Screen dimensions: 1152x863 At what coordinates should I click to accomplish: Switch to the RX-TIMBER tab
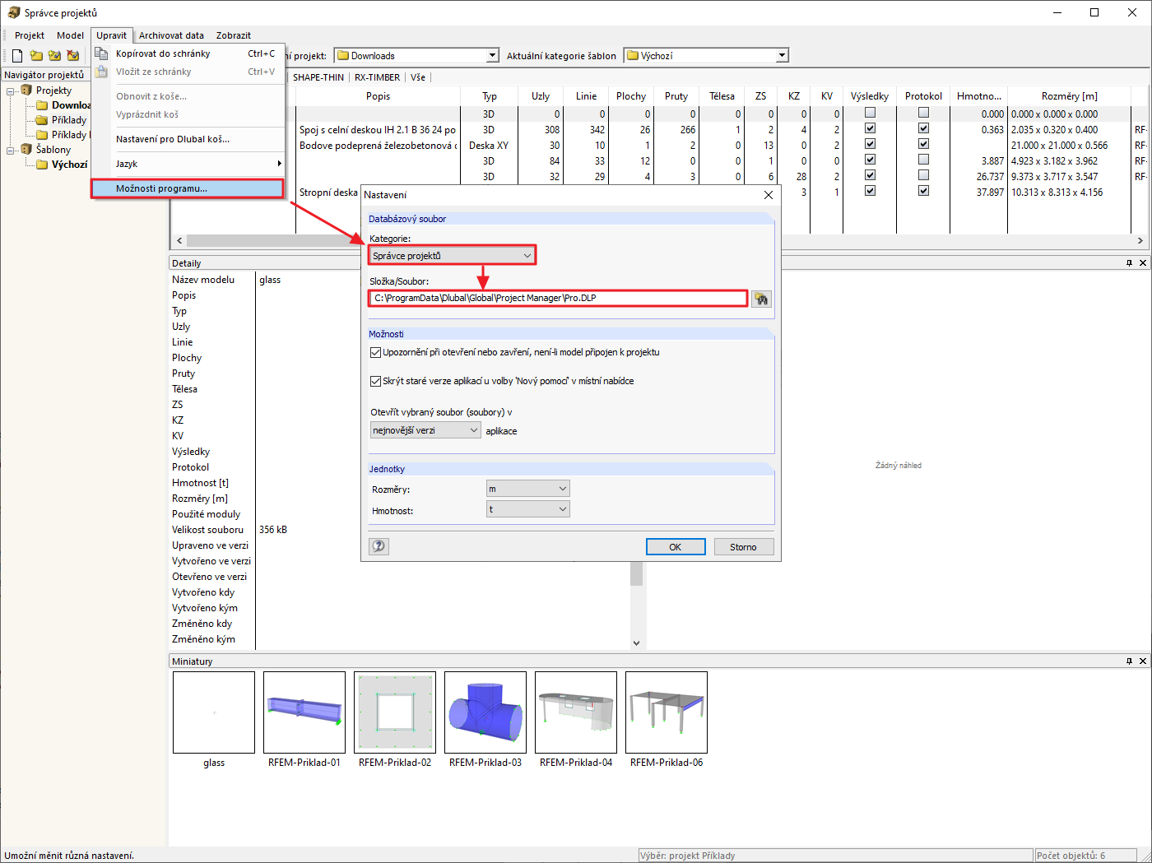click(377, 77)
